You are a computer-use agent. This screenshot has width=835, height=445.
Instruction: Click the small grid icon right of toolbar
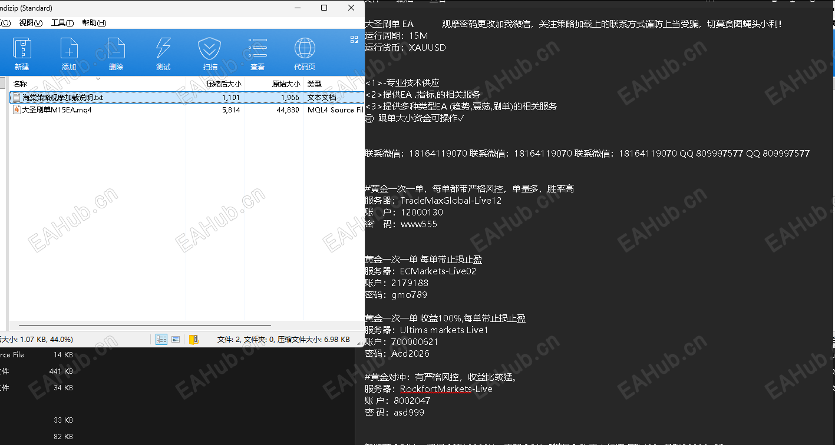point(354,39)
